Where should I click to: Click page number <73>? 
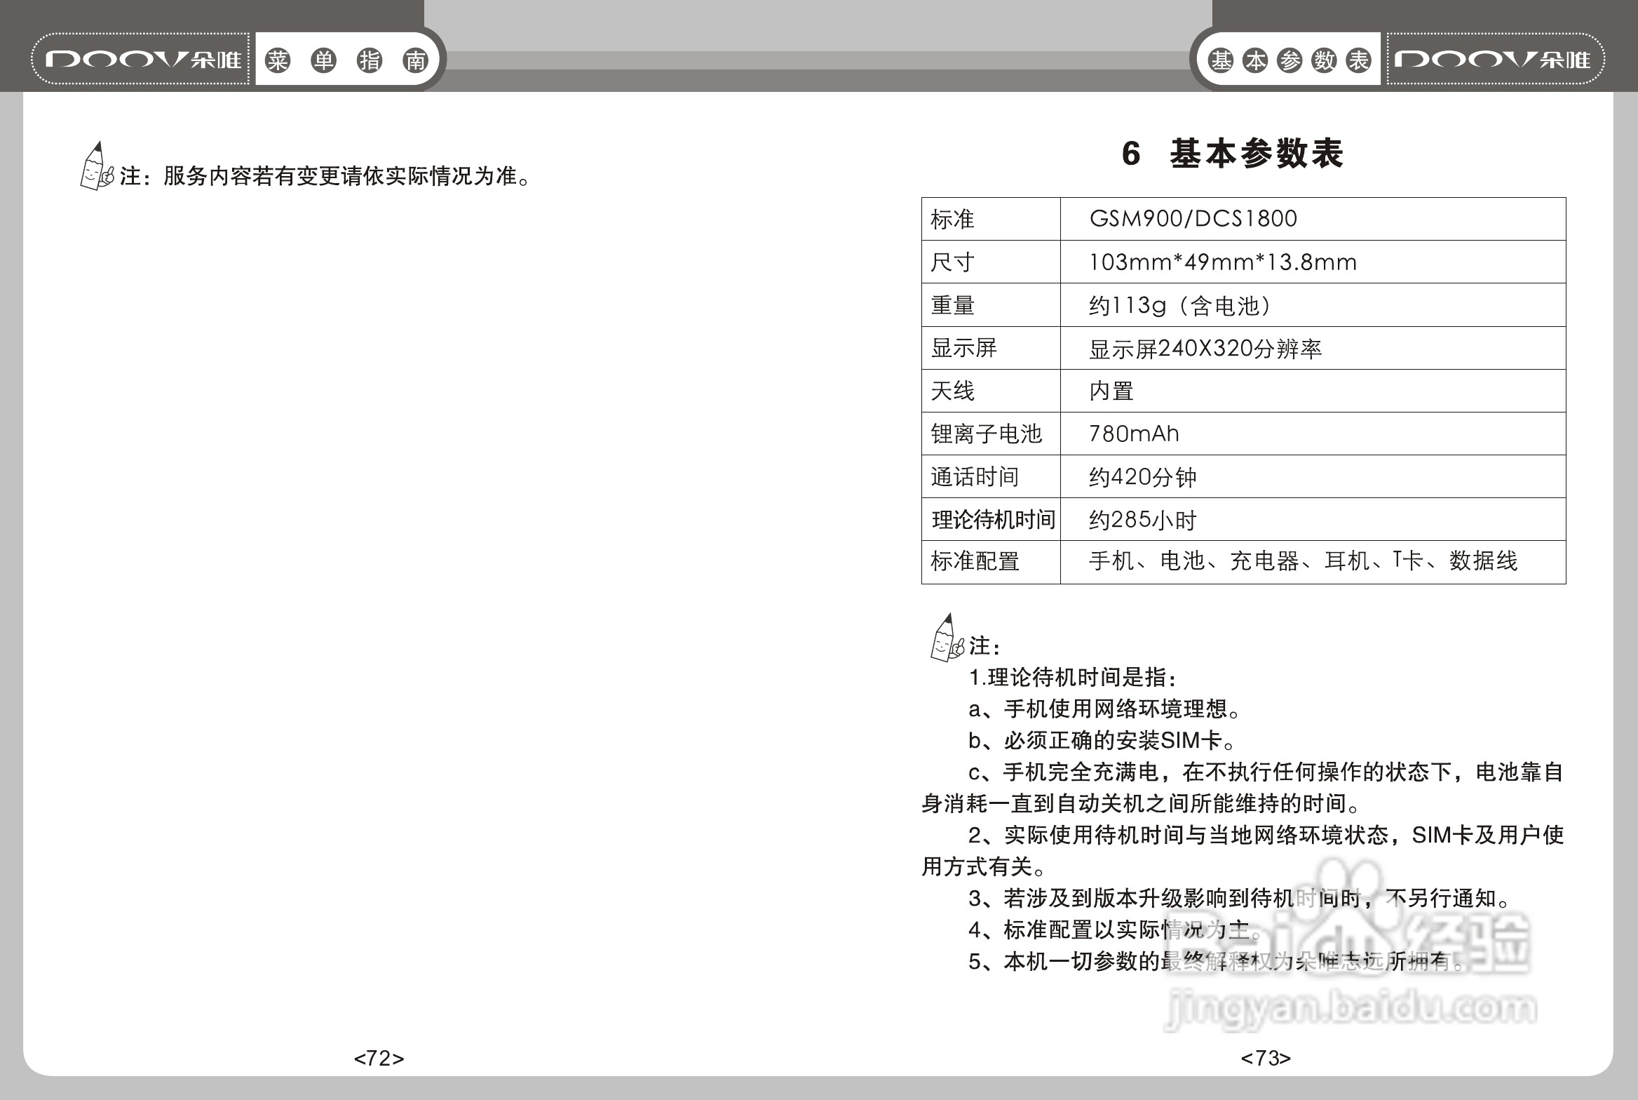1265,1058
